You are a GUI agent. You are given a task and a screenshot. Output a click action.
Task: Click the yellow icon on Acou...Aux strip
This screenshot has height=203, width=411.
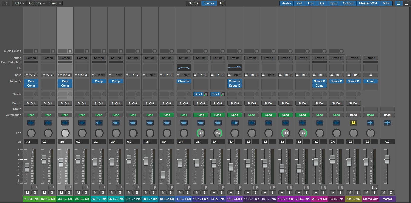point(353,123)
